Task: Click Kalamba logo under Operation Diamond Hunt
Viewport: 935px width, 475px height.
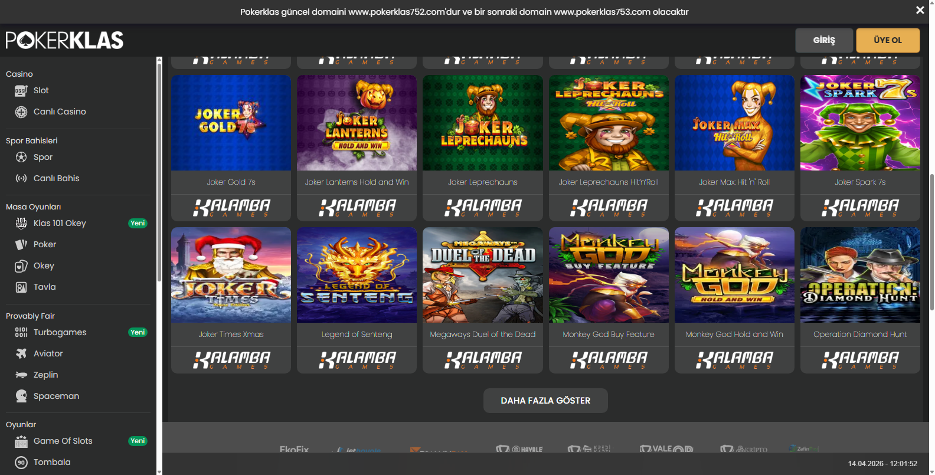Action: coord(860,360)
